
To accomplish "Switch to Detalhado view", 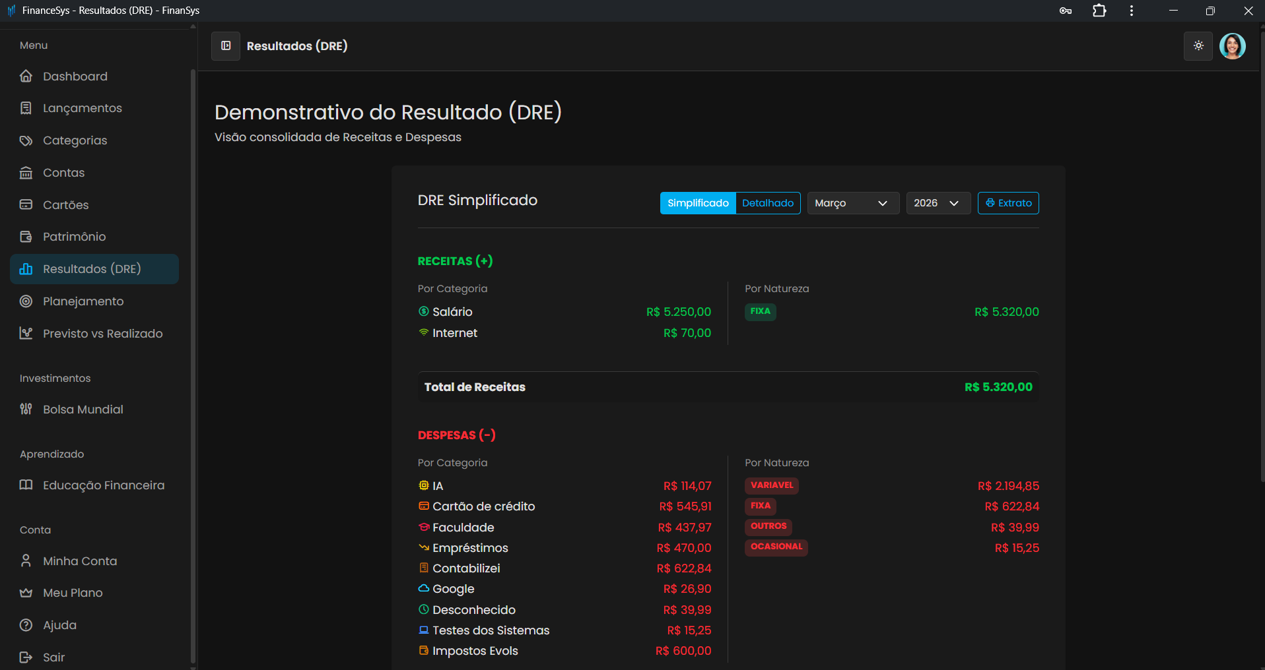I will click(x=768, y=203).
